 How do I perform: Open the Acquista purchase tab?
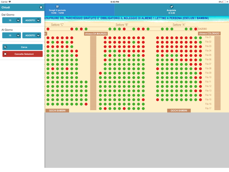(x=171, y=10)
